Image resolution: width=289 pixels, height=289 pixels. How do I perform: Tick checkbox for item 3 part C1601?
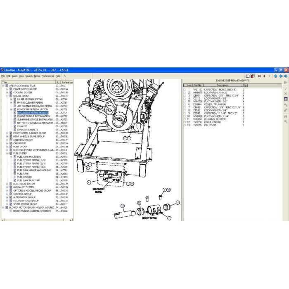tap(185, 96)
